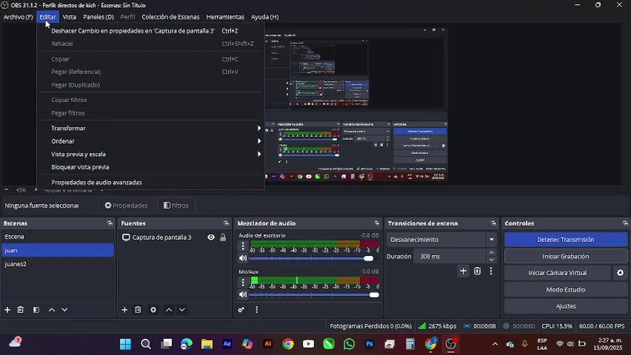
Task: Pop out the Fuentes dock panel icon
Action: [x=226, y=223]
